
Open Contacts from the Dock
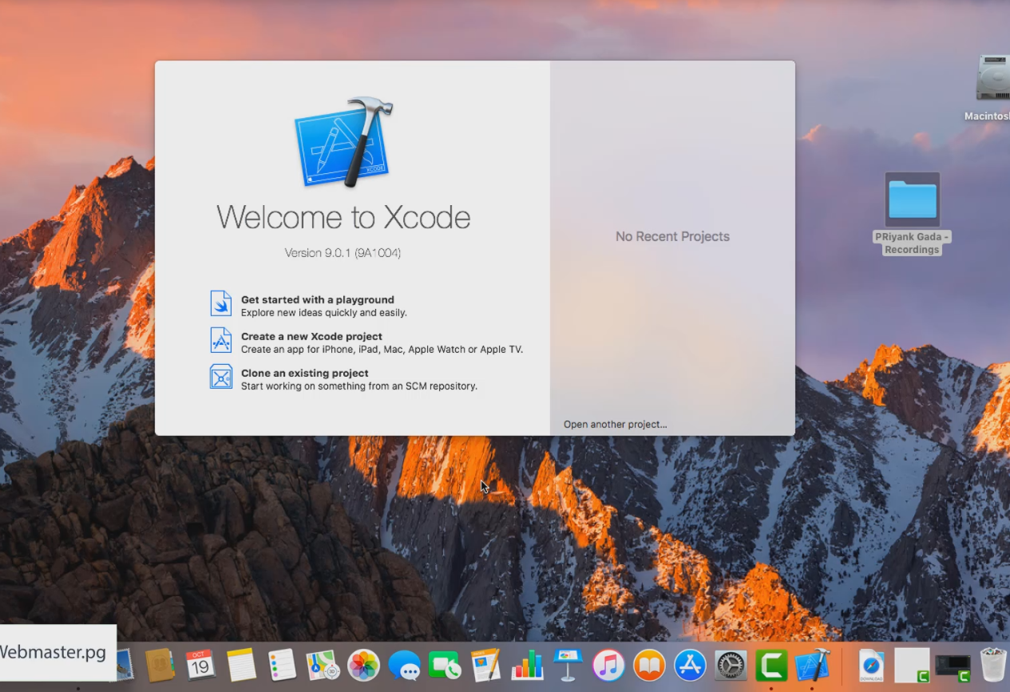pos(160,665)
